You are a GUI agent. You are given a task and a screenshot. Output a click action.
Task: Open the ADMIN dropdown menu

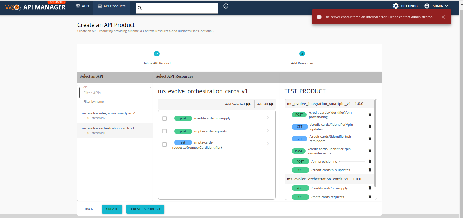pos(440,5)
